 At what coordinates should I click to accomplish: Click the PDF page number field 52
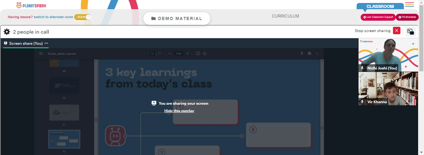tap(153, 53)
